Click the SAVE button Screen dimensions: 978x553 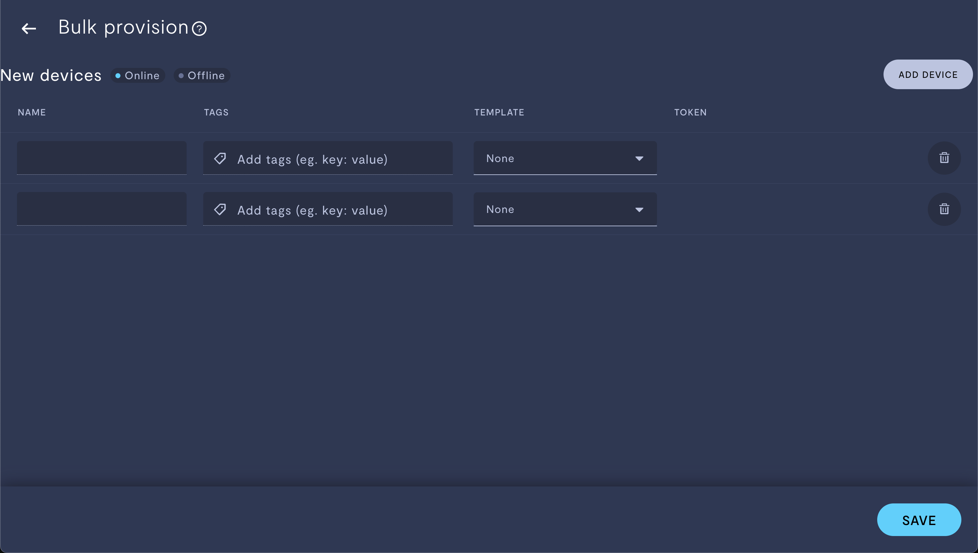click(x=919, y=519)
